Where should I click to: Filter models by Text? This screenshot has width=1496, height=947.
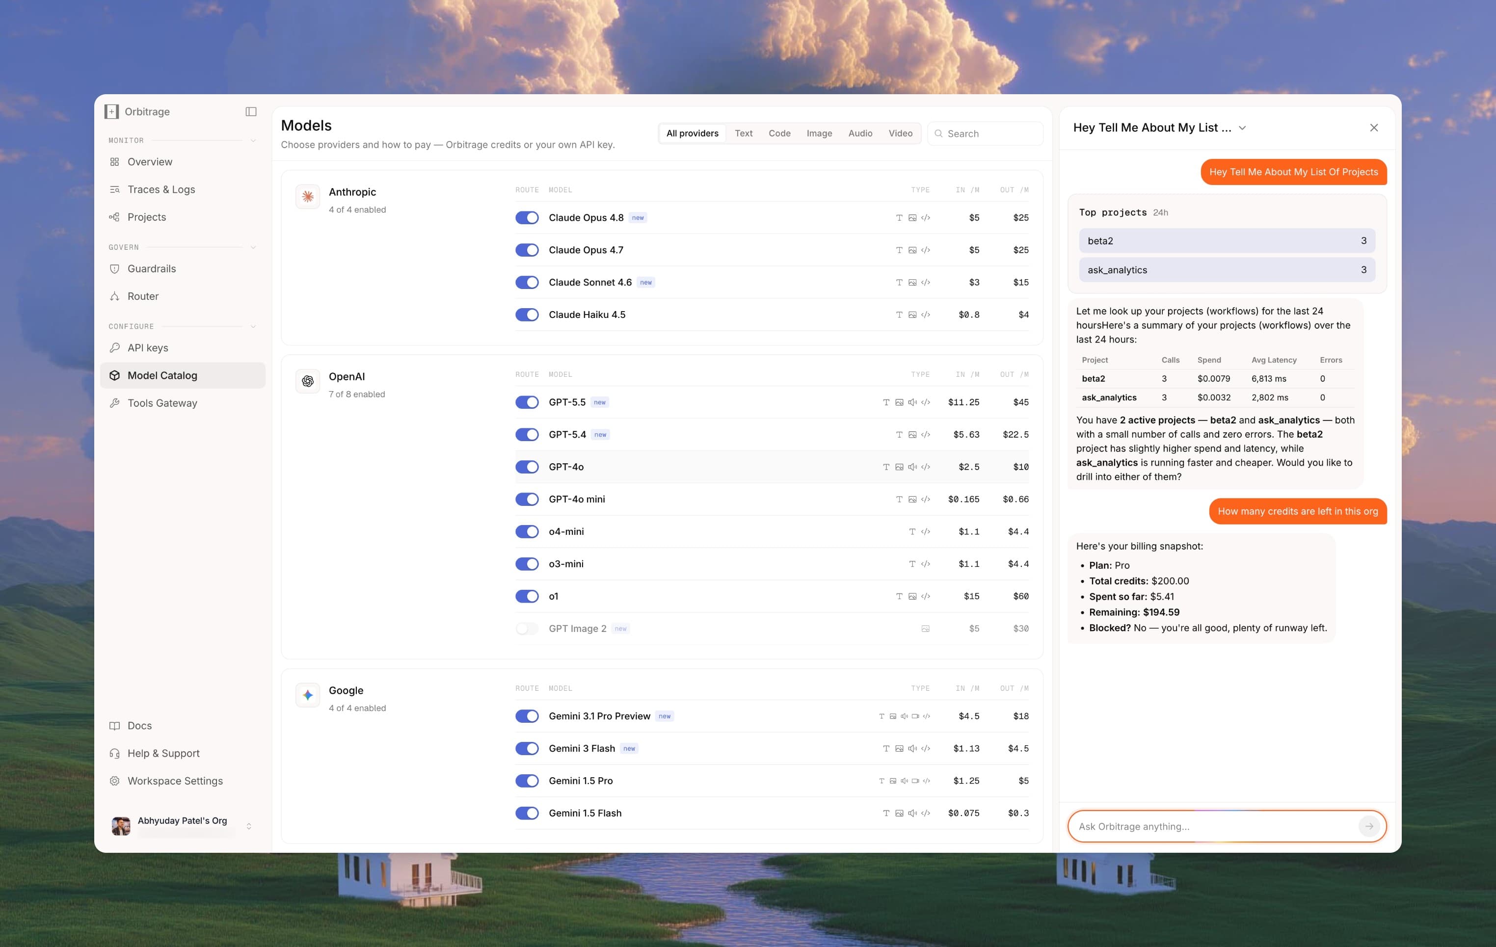pos(744,133)
